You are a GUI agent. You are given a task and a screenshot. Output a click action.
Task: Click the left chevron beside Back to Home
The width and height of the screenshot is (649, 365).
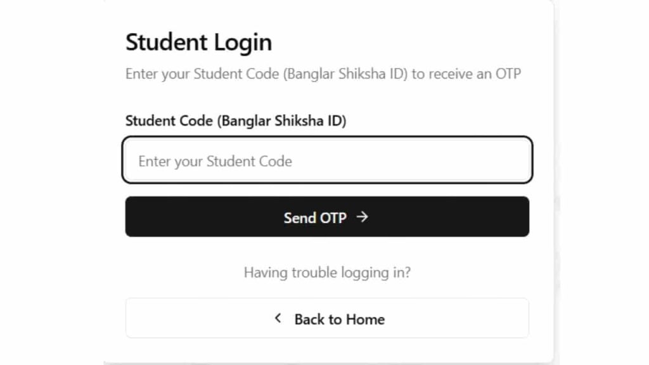click(278, 318)
